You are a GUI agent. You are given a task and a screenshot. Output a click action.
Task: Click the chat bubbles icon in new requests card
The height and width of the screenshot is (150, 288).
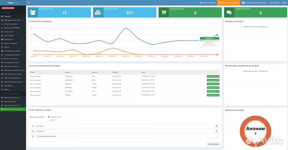point(229,12)
